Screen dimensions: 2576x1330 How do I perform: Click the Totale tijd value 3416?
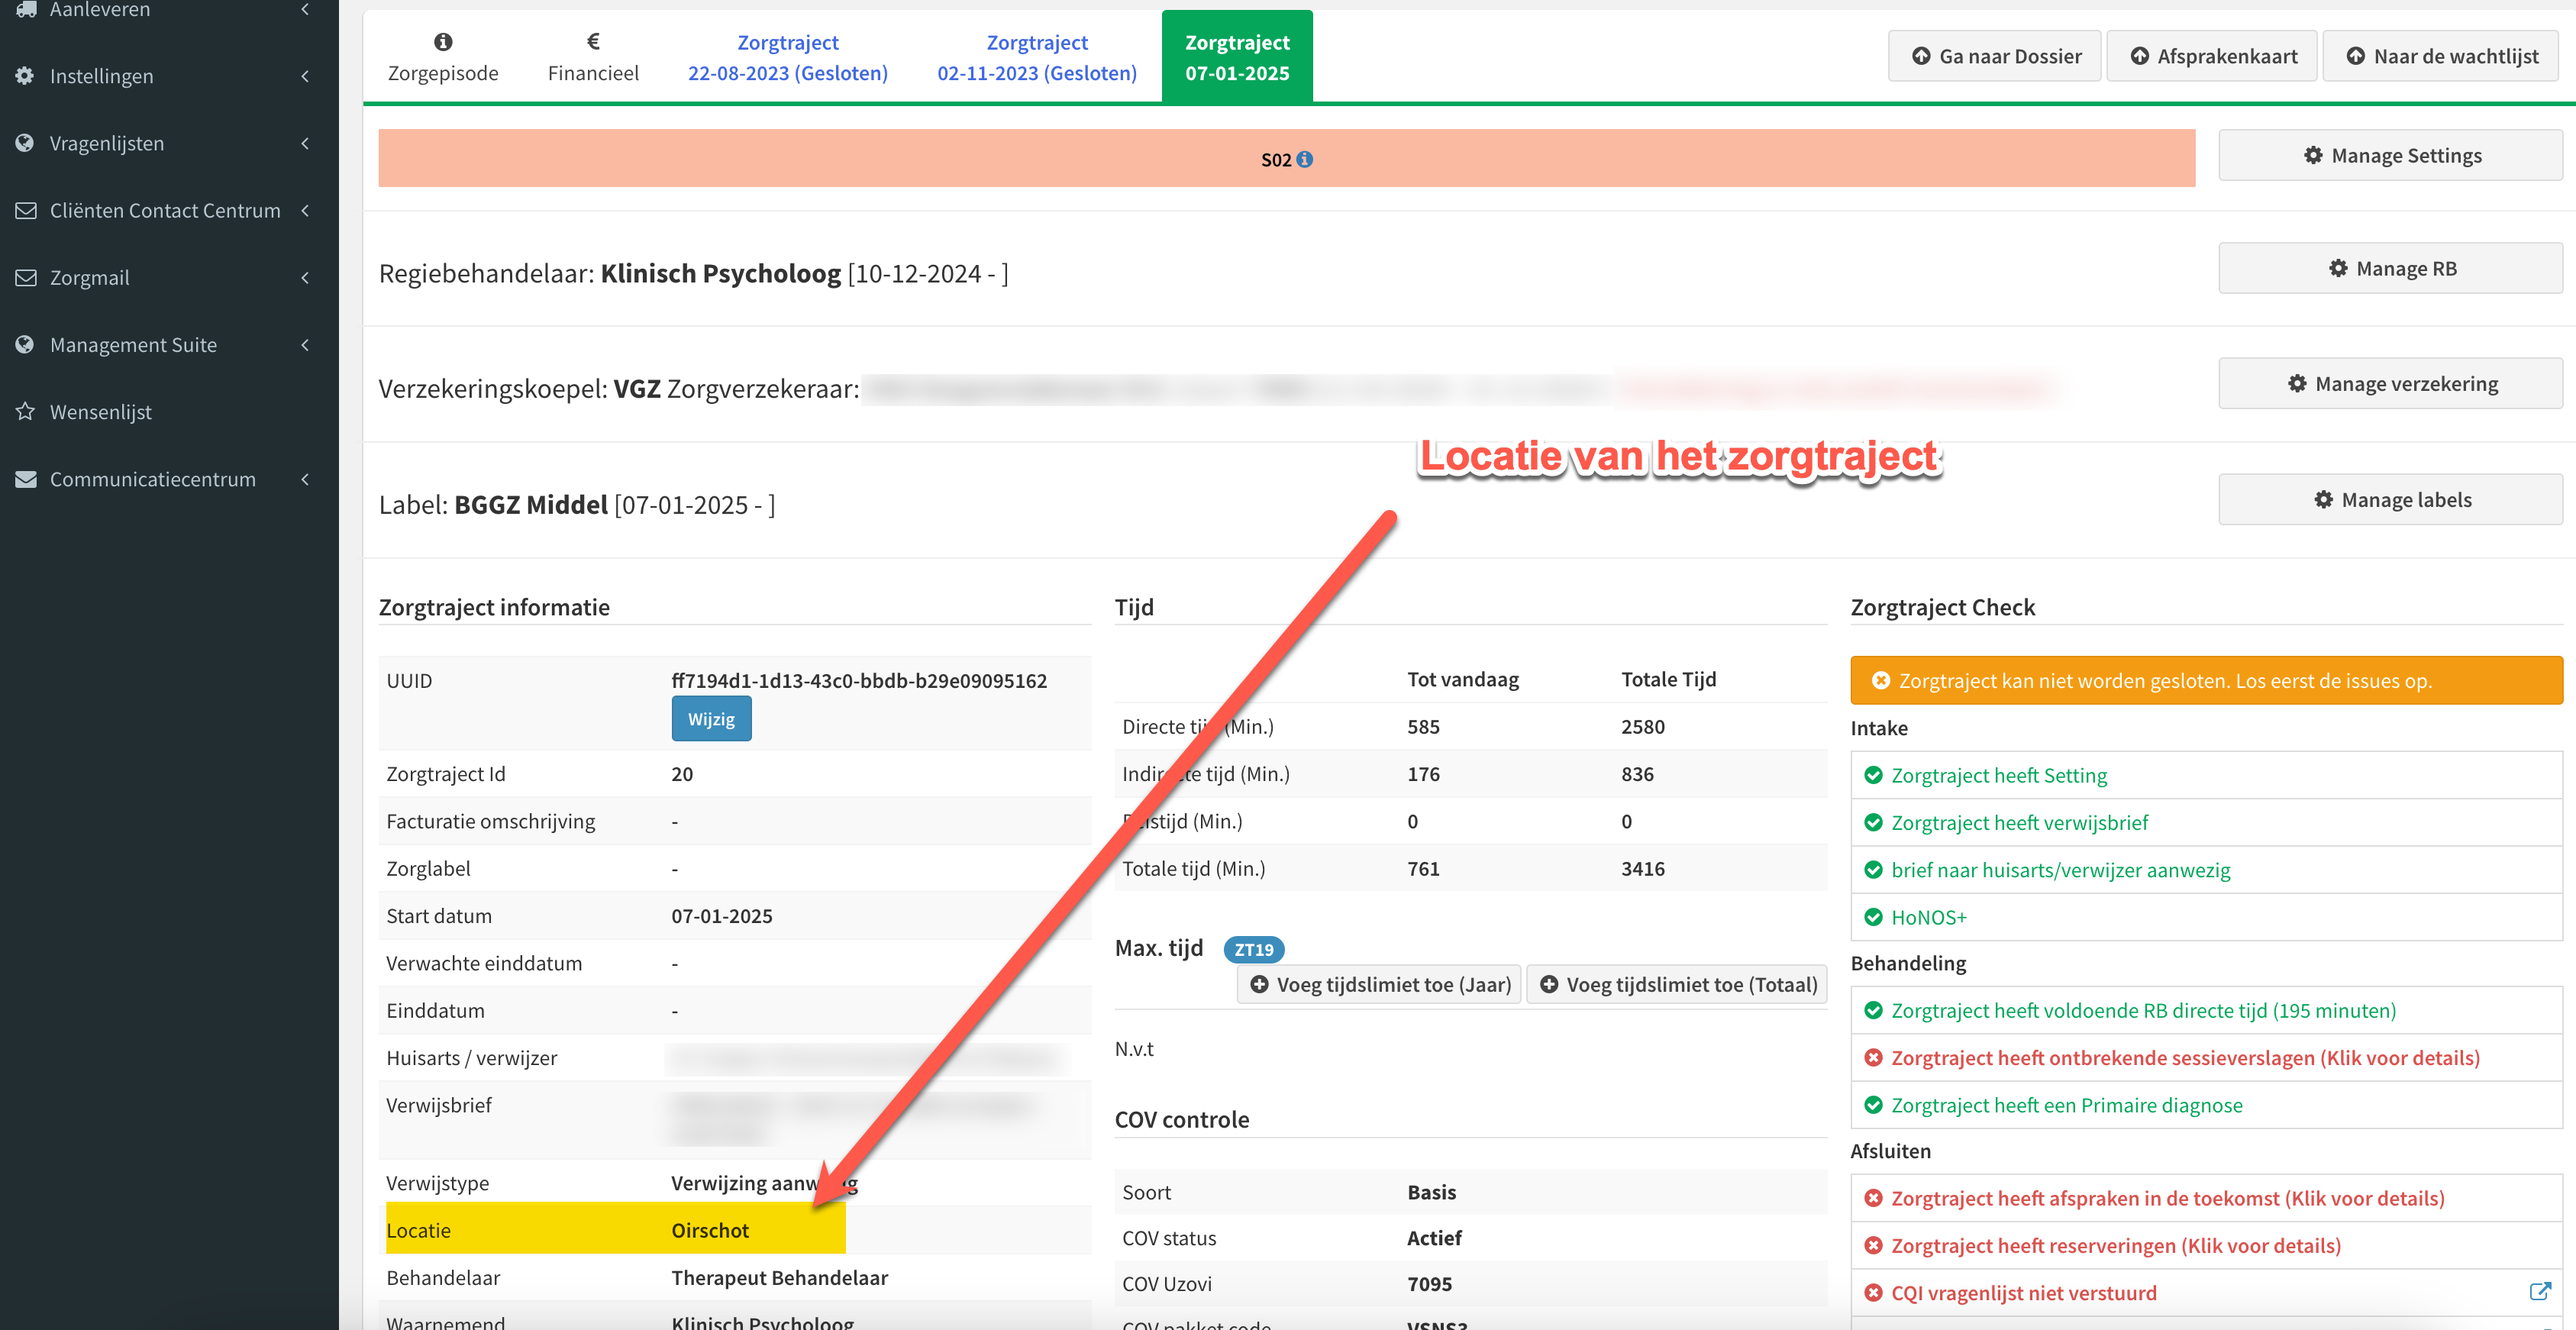[1642, 868]
